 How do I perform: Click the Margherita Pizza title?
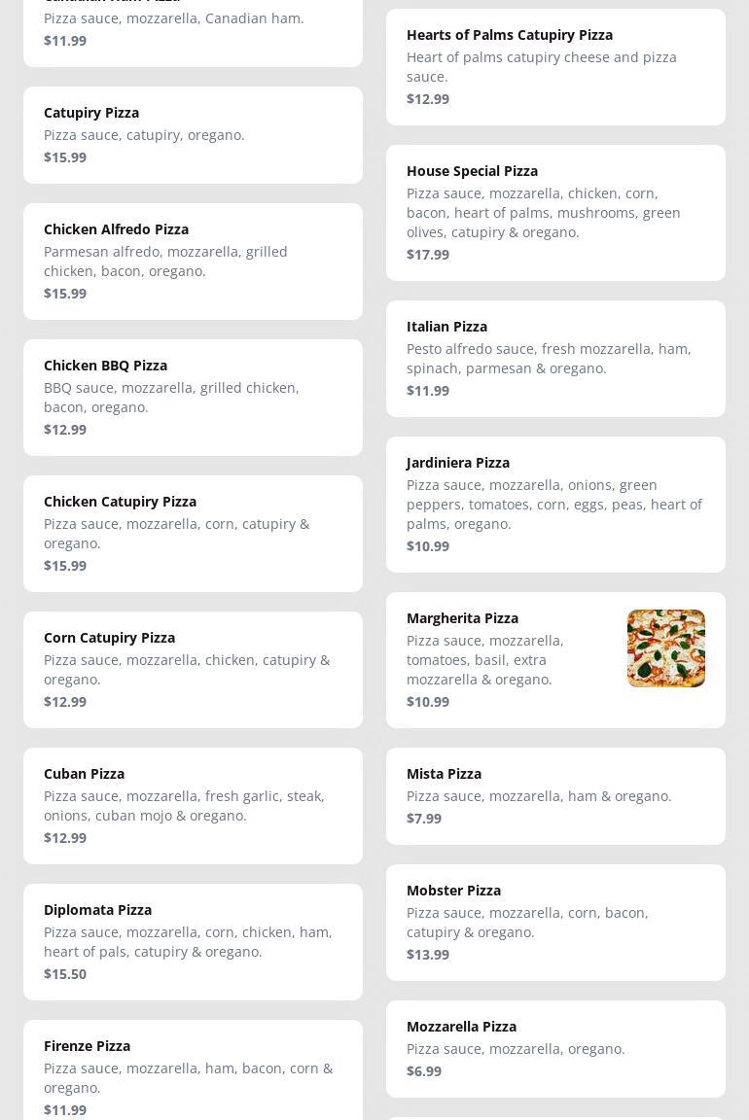462,618
